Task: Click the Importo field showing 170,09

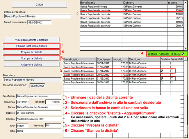Action: (53, 102)
